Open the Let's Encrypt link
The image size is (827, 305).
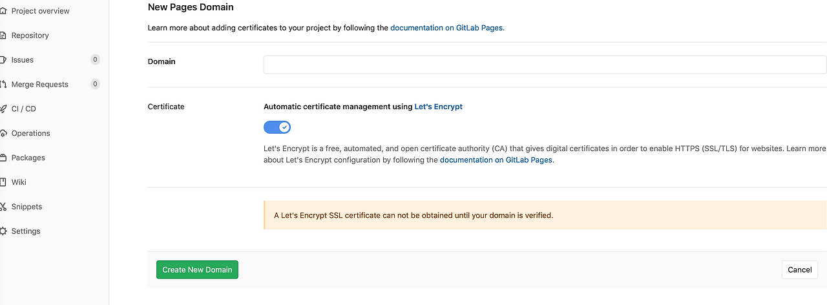[x=438, y=107]
